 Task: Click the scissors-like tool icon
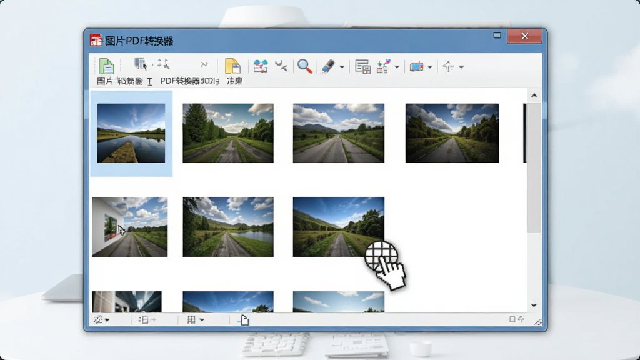pos(281,65)
